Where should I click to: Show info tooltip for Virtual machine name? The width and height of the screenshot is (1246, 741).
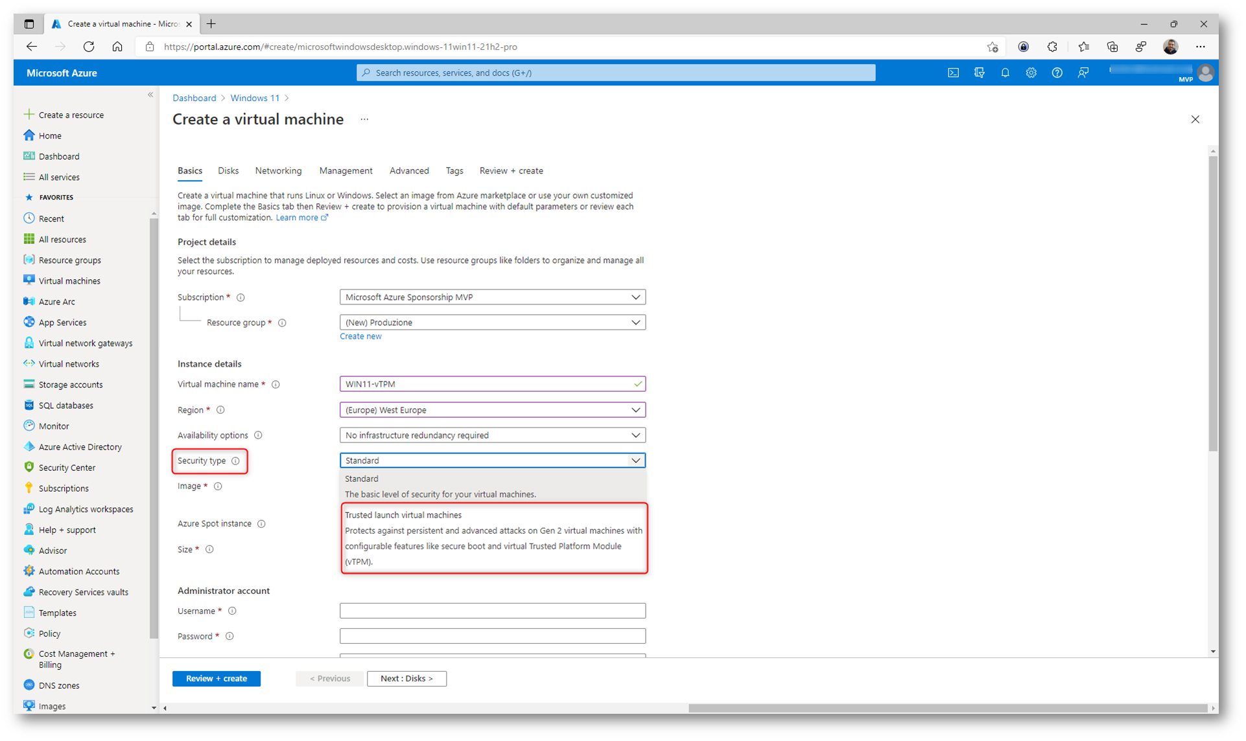[x=276, y=384]
